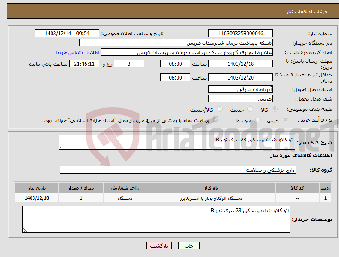Screen dimensions: 339x257
Task: Click the توضیحات خریدار notes textarea
Action: (x=156, y=219)
